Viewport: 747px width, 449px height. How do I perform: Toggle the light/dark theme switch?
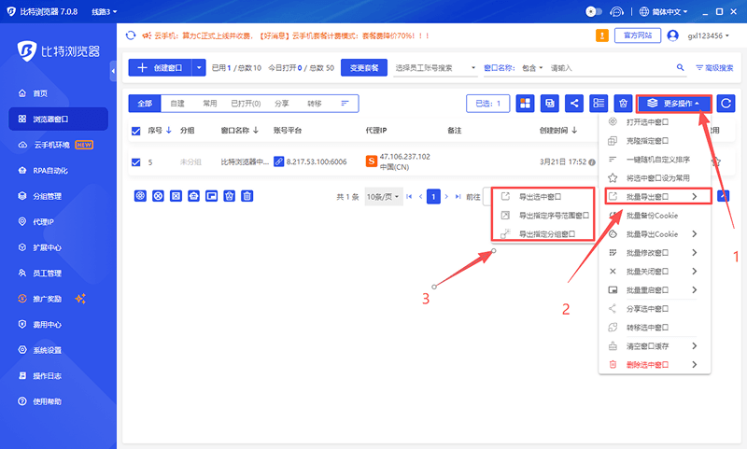594,12
